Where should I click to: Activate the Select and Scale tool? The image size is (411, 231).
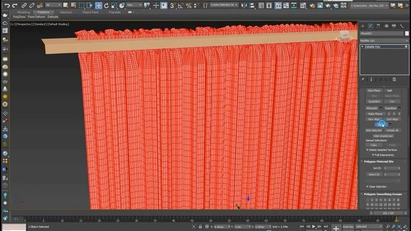click(x=114, y=5)
